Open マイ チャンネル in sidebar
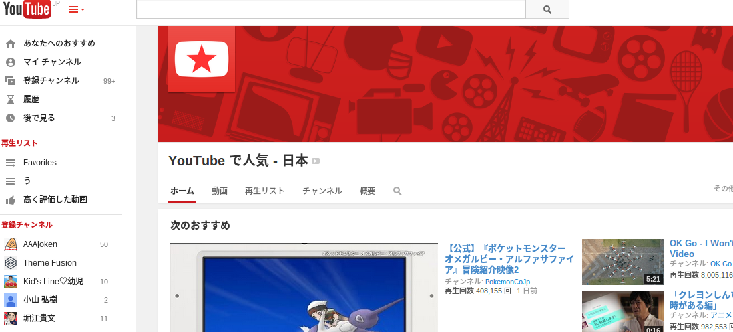This screenshot has height=332, width=733. [x=52, y=62]
